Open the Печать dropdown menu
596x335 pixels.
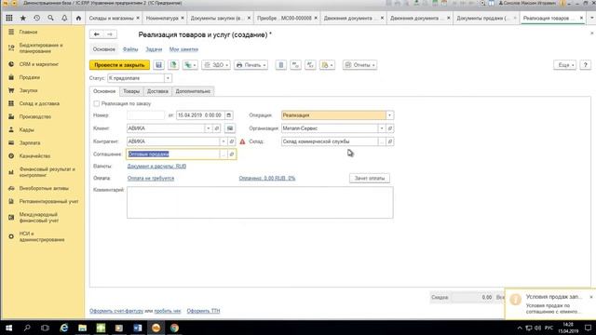tap(251, 65)
